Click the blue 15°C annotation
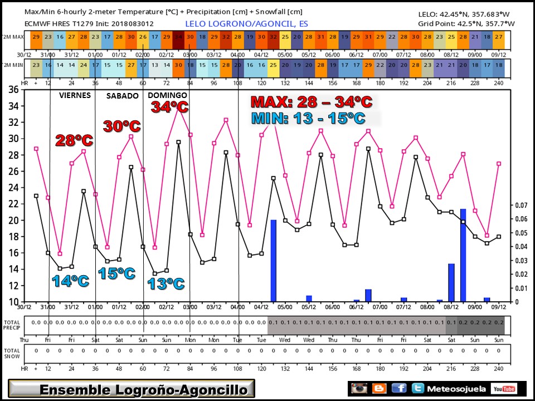The image size is (535, 401). point(116,273)
